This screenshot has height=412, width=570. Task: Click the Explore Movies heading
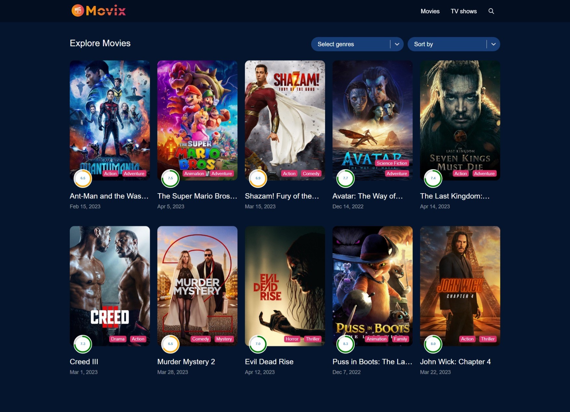point(100,43)
